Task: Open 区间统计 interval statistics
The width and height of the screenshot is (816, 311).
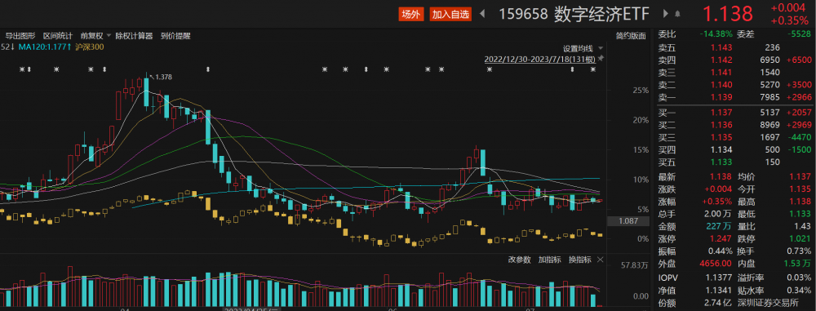Action: [58, 36]
